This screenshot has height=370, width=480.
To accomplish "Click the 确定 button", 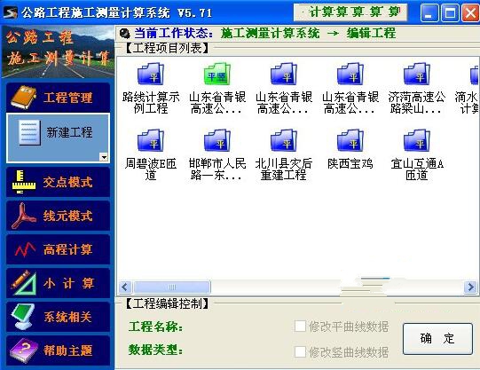I will pos(437,339).
